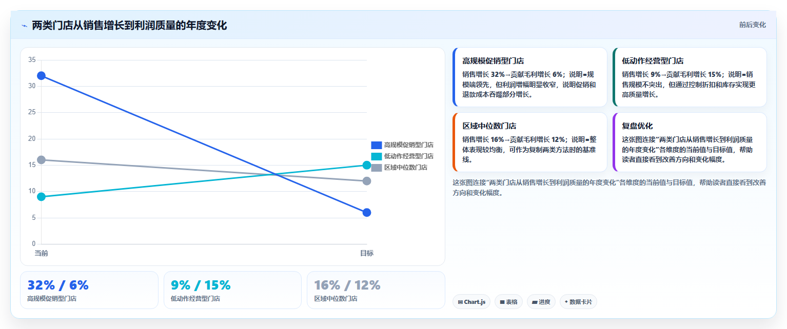
Task: Click the 前后变化 label in header
Action: click(x=752, y=25)
